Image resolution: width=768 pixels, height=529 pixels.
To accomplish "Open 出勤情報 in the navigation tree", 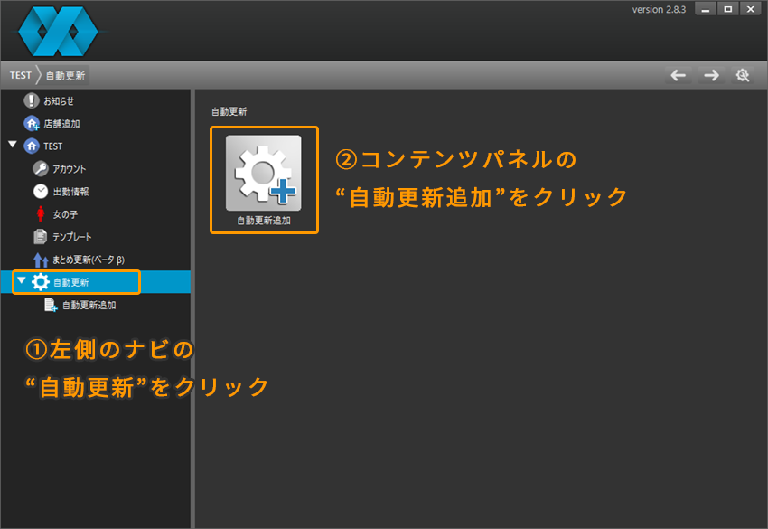I will pyautogui.click(x=71, y=191).
